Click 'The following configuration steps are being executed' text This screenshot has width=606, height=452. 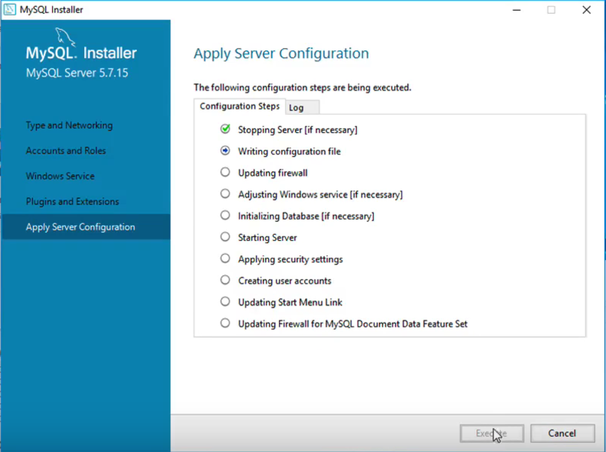click(302, 87)
